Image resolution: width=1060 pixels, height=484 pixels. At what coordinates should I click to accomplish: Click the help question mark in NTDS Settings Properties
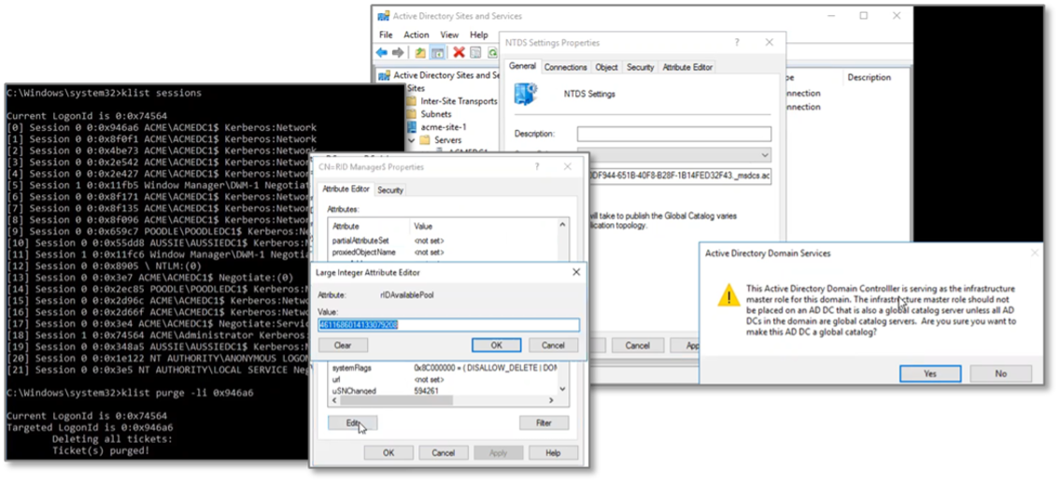tap(736, 42)
